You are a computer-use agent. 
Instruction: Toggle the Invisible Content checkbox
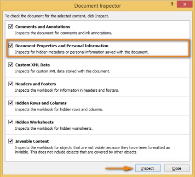(x=11, y=141)
